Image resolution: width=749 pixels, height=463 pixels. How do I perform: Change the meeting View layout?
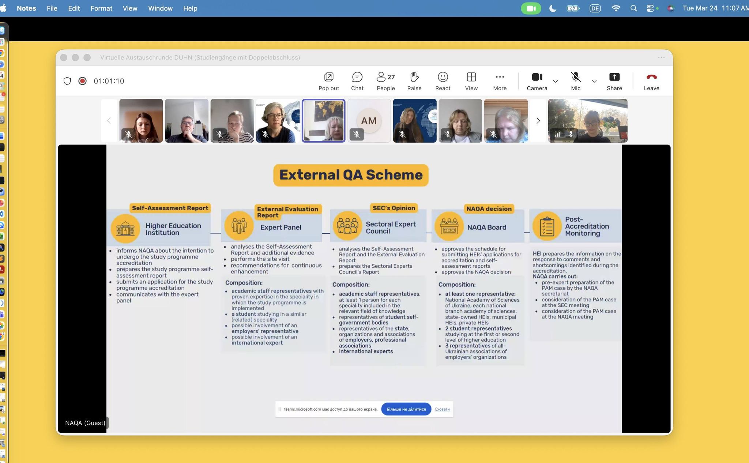471,81
